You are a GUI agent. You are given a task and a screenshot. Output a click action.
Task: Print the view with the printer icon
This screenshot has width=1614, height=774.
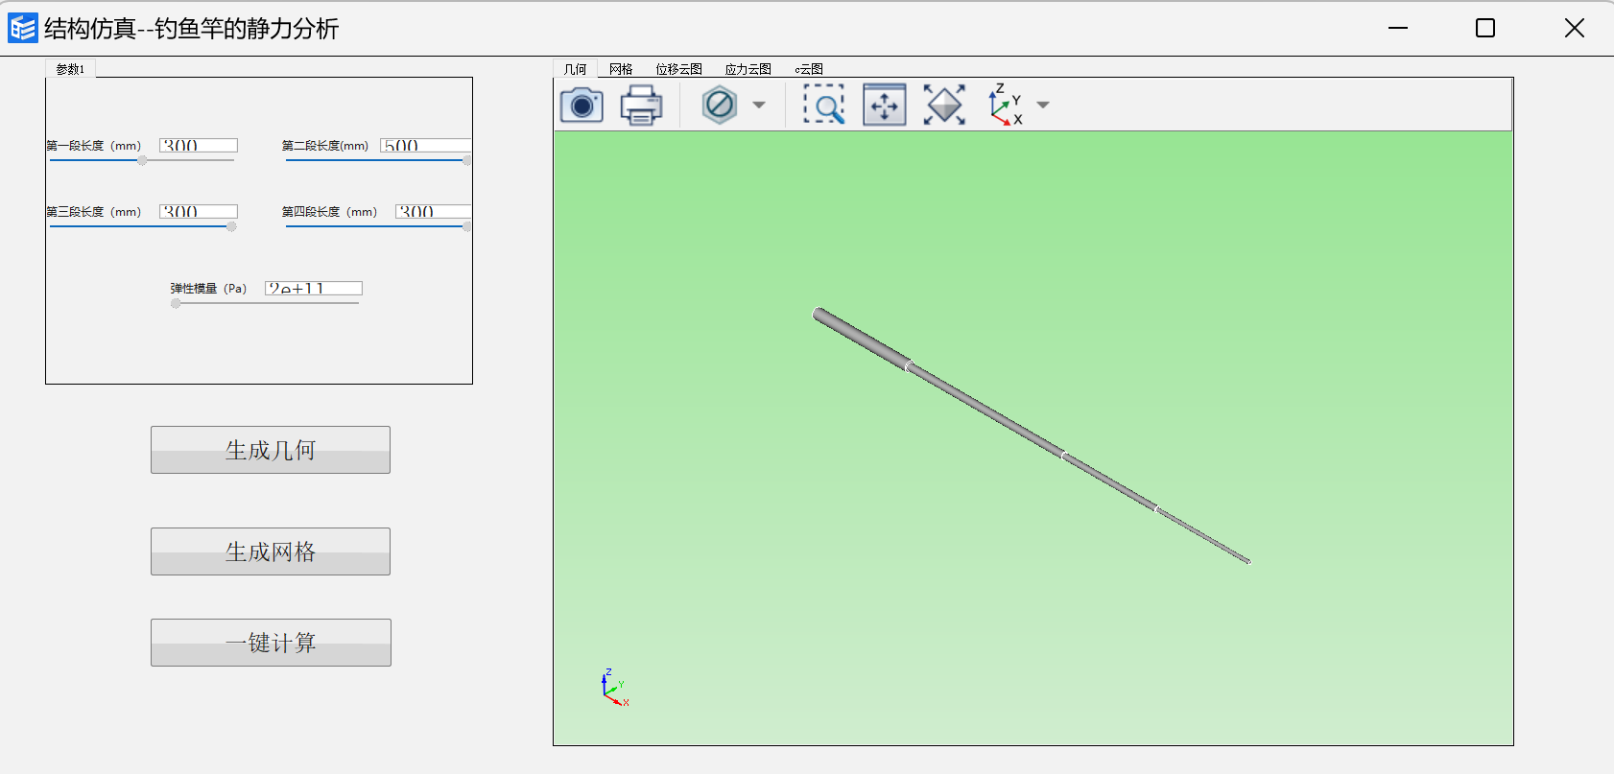641,105
